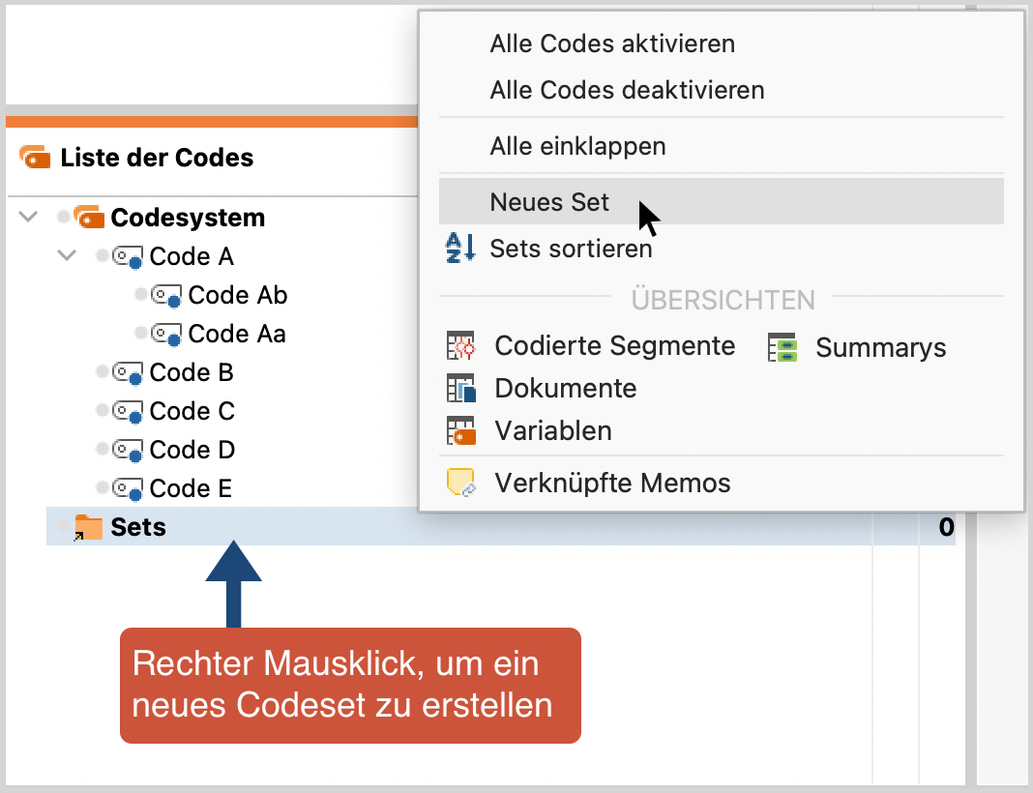The height and width of the screenshot is (793, 1033).
Task: Toggle activation dot next to Code Aa
Action: pos(141,333)
